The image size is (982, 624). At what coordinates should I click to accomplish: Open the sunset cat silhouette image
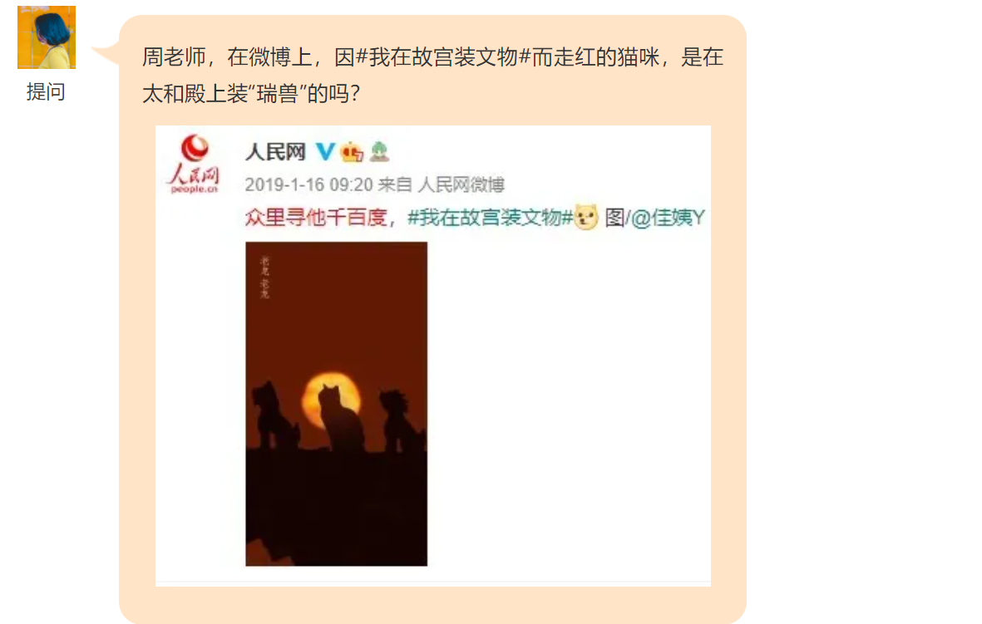click(x=336, y=404)
